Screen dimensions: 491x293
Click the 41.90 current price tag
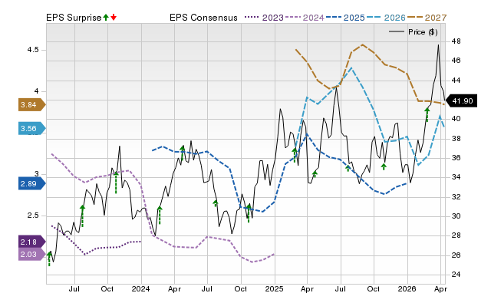(x=462, y=101)
